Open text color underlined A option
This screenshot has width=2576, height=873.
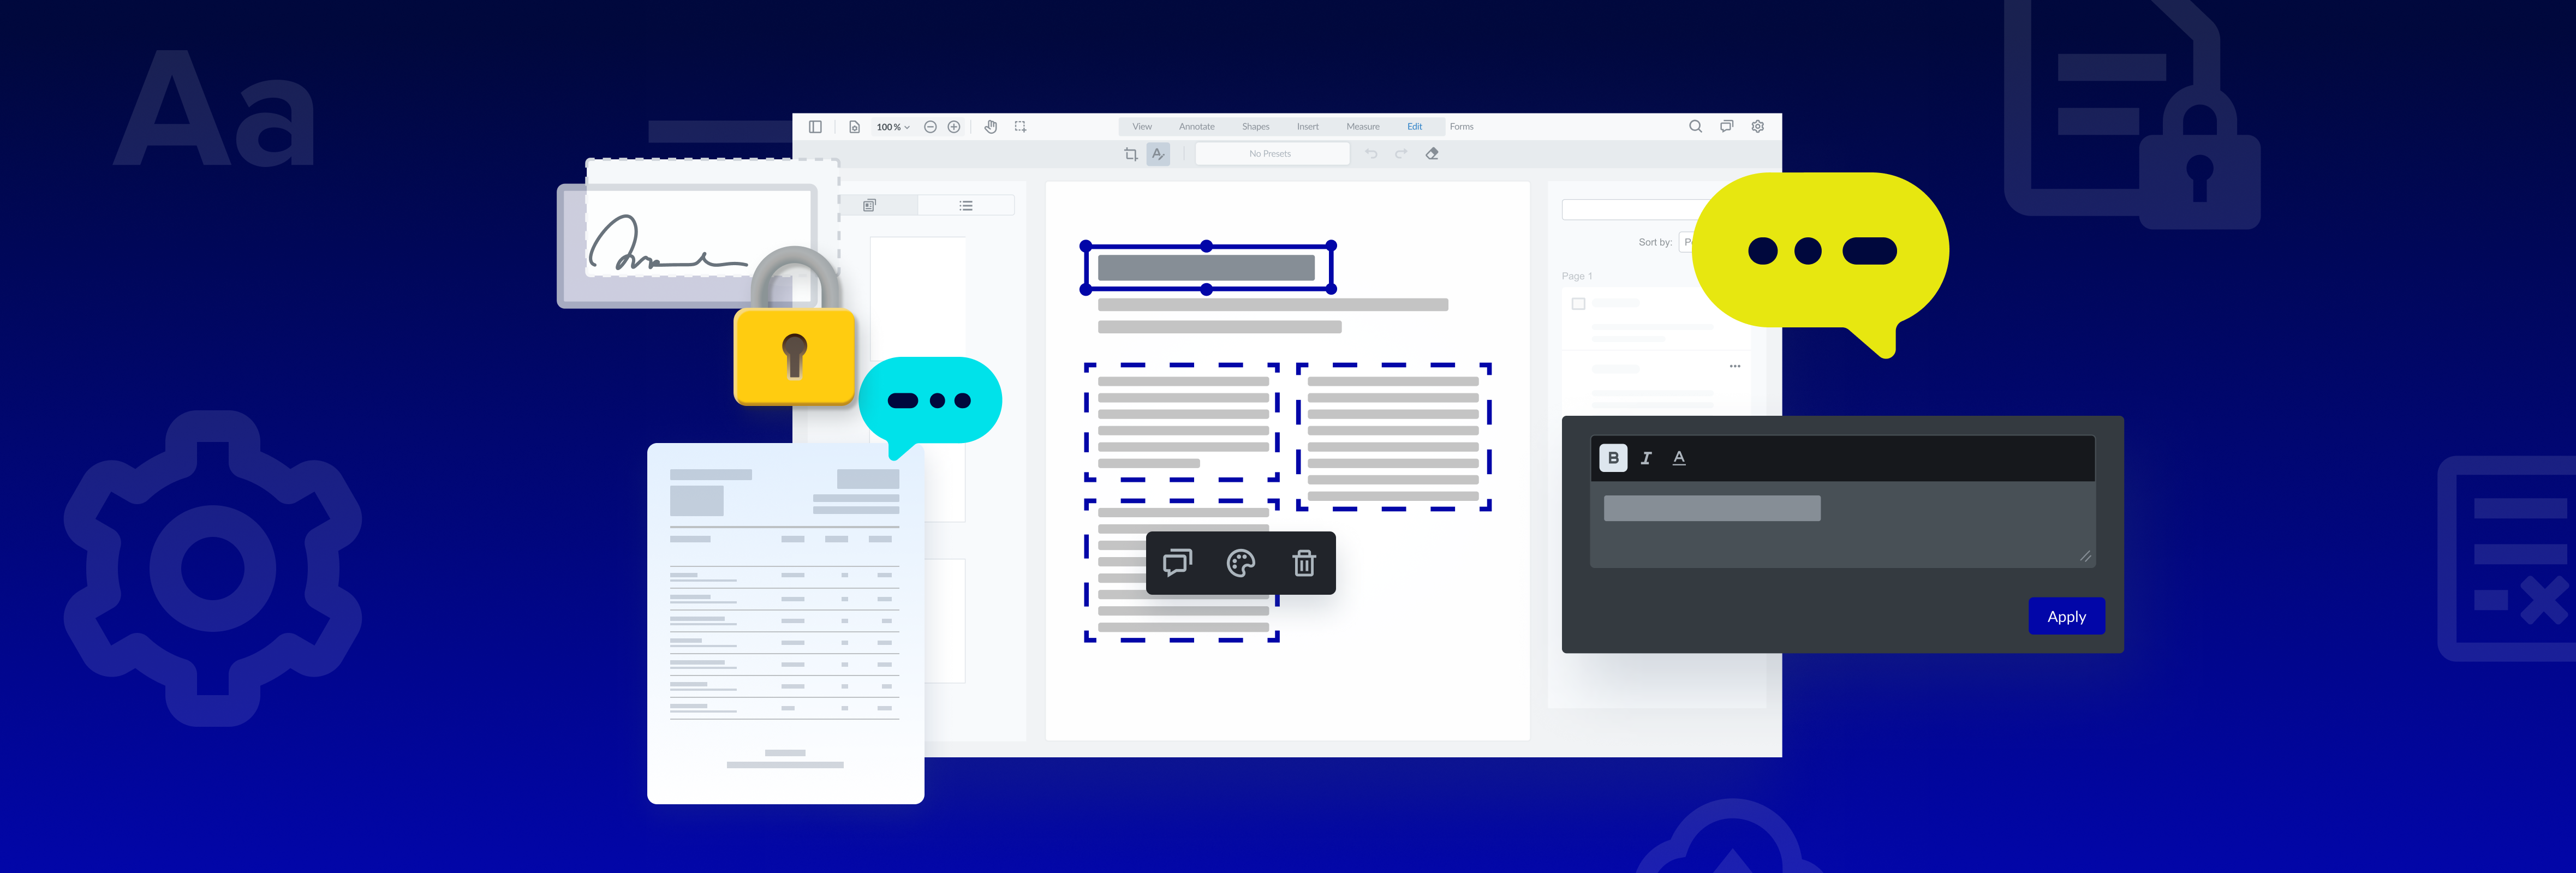(1679, 458)
